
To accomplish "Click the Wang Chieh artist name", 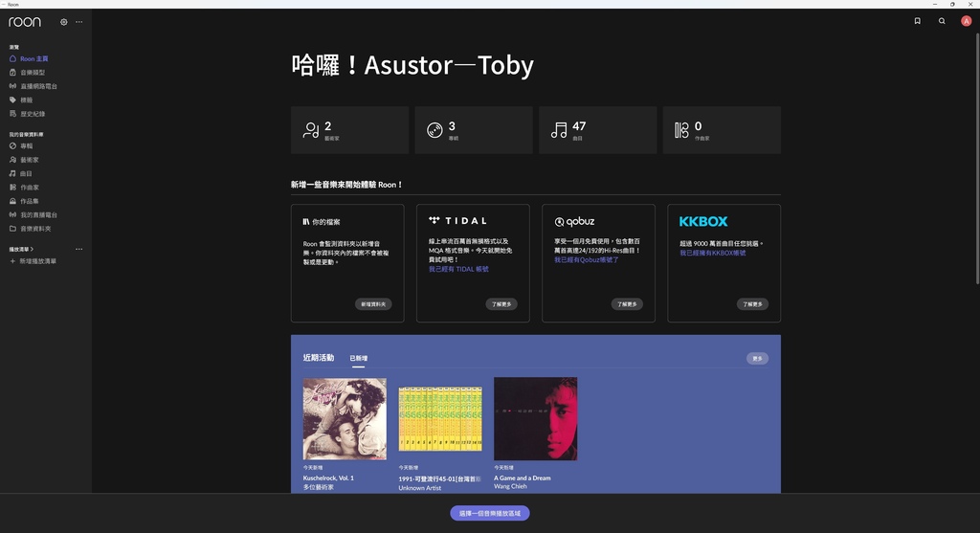I will coord(511,487).
